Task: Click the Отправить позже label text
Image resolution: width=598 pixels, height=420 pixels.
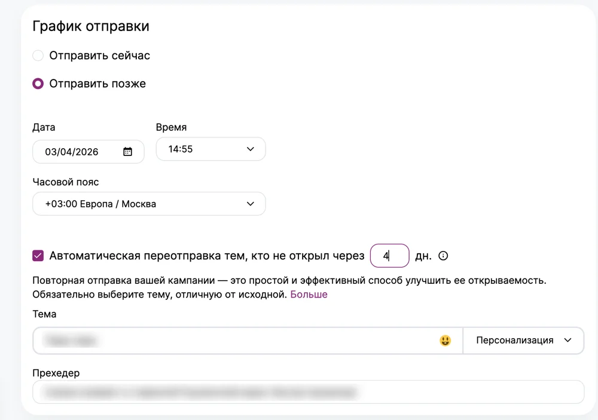Action: point(97,84)
